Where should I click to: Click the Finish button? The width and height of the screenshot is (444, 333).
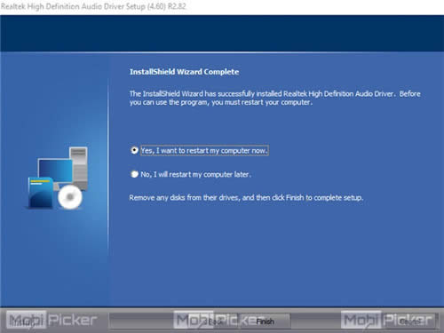(x=266, y=321)
